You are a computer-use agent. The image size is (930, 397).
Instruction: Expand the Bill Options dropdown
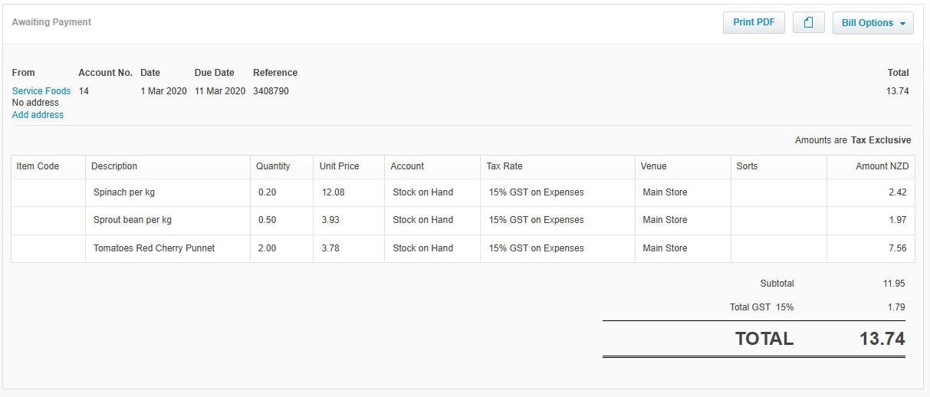click(873, 23)
